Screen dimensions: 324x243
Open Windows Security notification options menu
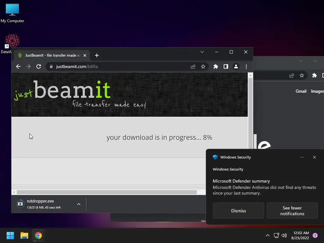pos(302,157)
